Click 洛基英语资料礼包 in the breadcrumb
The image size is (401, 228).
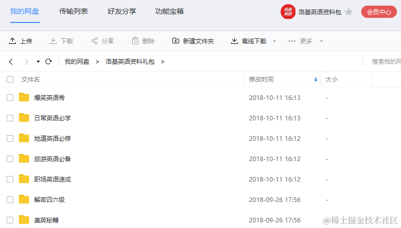130,62
